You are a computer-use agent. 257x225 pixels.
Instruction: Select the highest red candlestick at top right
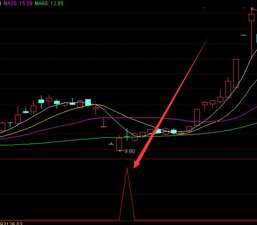pyautogui.click(x=251, y=18)
